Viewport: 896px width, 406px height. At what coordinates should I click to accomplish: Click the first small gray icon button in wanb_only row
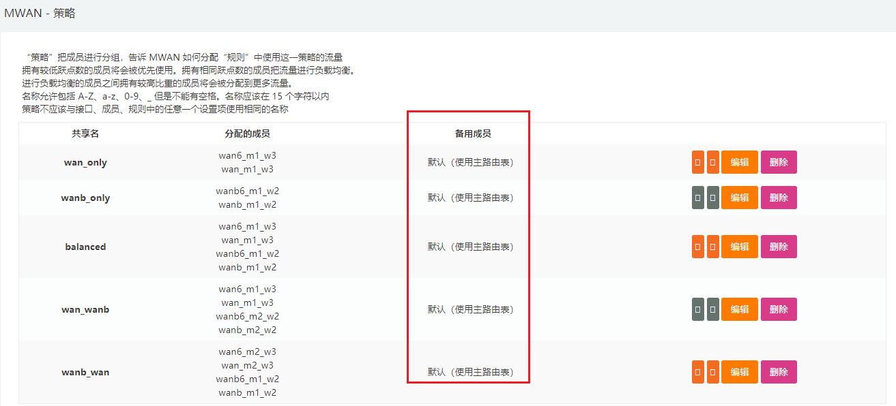click(x=697, y=198)
